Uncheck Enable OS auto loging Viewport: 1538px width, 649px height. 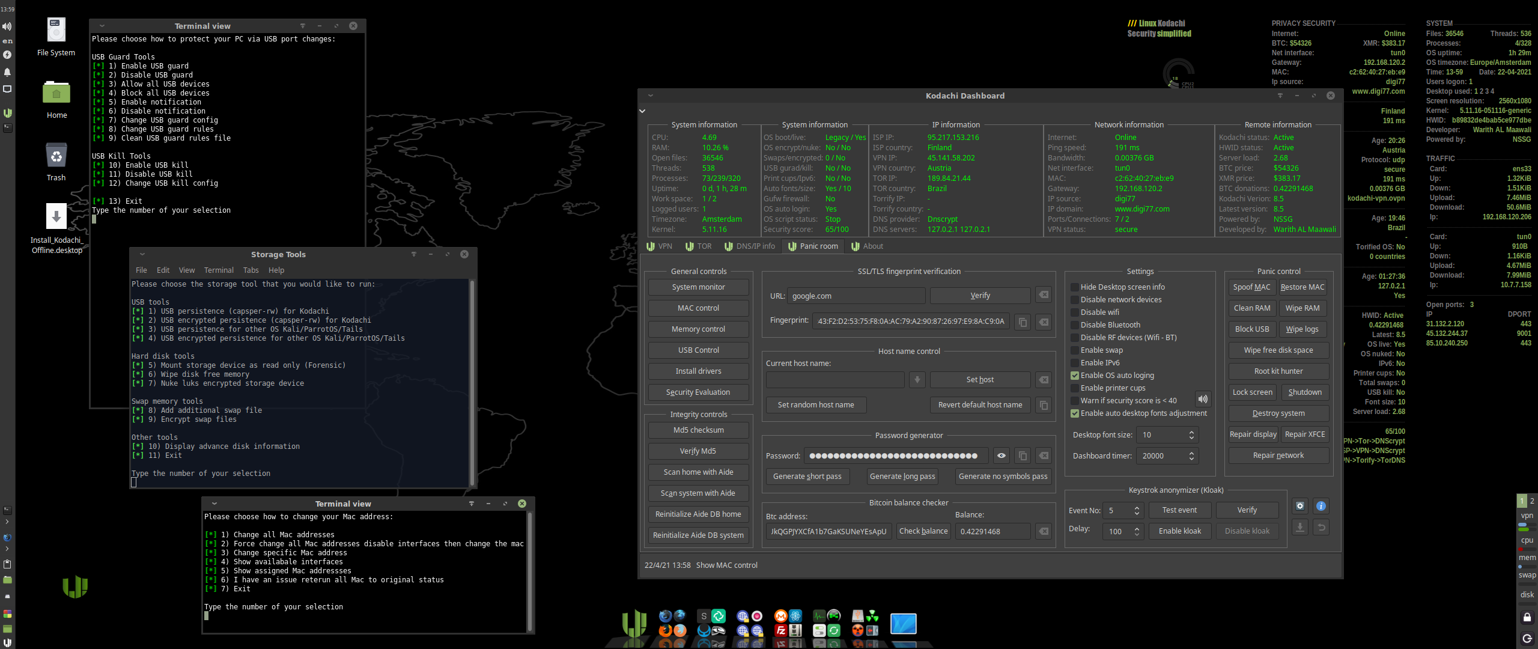pos(1075,376)
